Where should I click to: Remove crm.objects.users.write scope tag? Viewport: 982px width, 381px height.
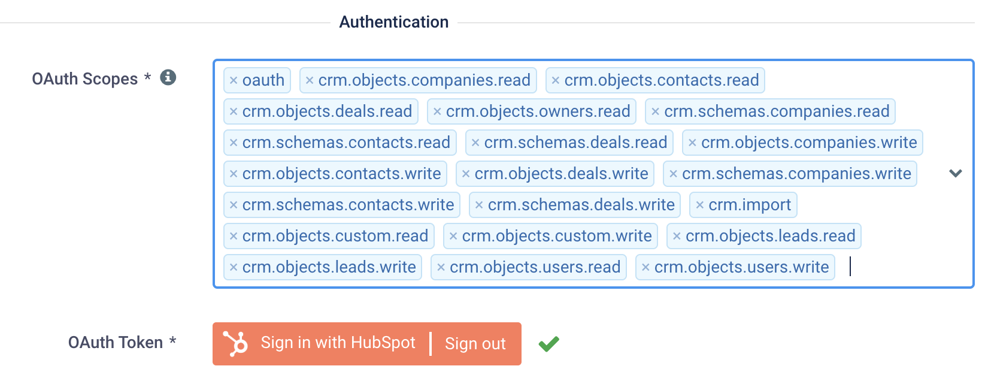point(645,267)
